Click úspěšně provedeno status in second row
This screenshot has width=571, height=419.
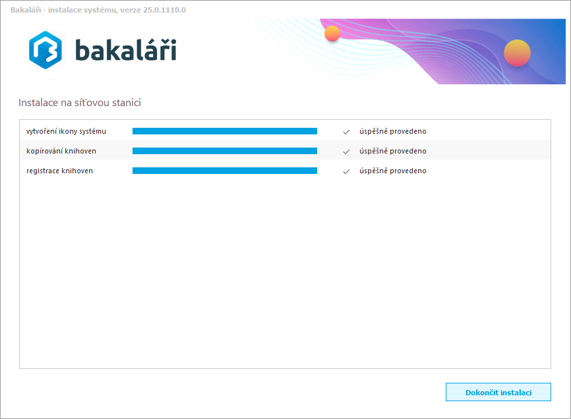(392, 151)
